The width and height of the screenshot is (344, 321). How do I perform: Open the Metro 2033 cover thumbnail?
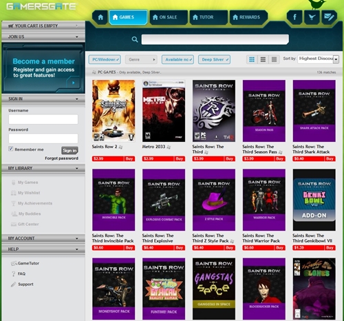[x=164, y=111]
